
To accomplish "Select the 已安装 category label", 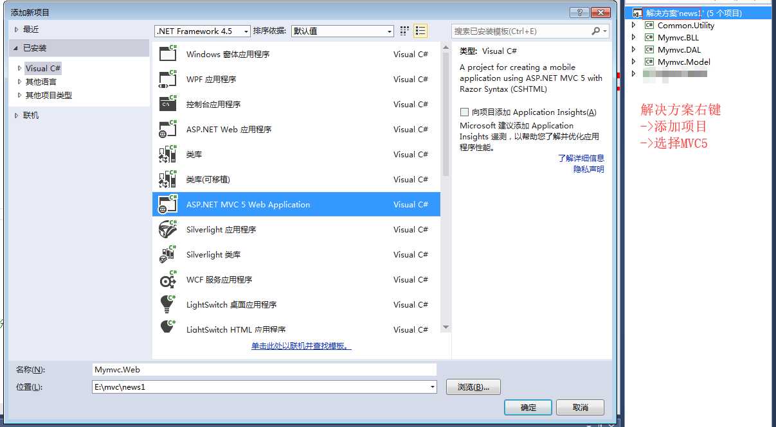I will 35,48.
